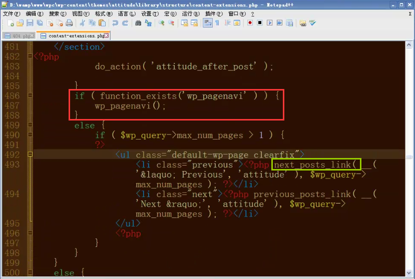Click the spell check ABC icon
This screenshot has height=279, width=415.
pos(312,23)
